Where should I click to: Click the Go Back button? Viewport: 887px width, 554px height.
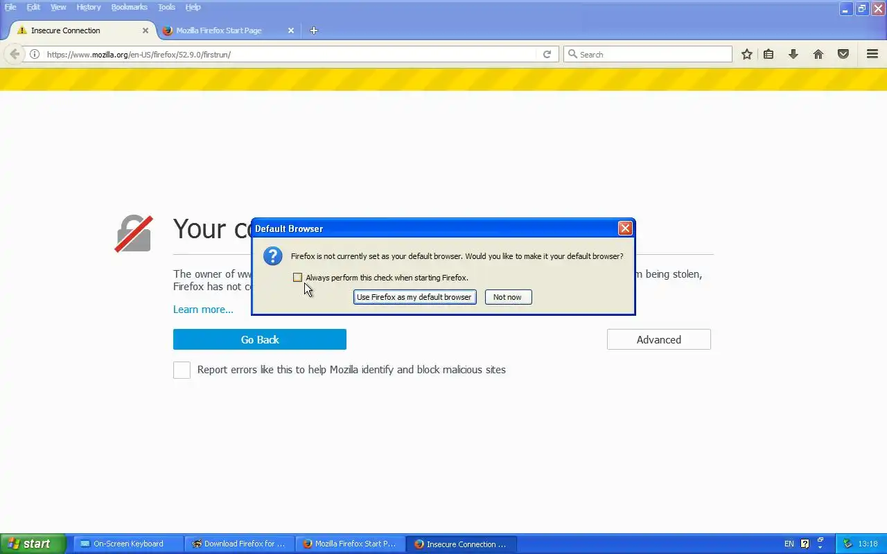pos(260,339)
